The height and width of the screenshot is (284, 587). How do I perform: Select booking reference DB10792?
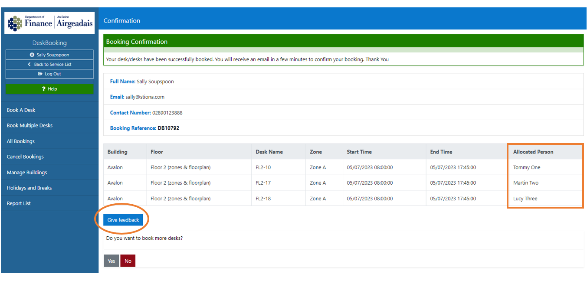pos(168,128)
